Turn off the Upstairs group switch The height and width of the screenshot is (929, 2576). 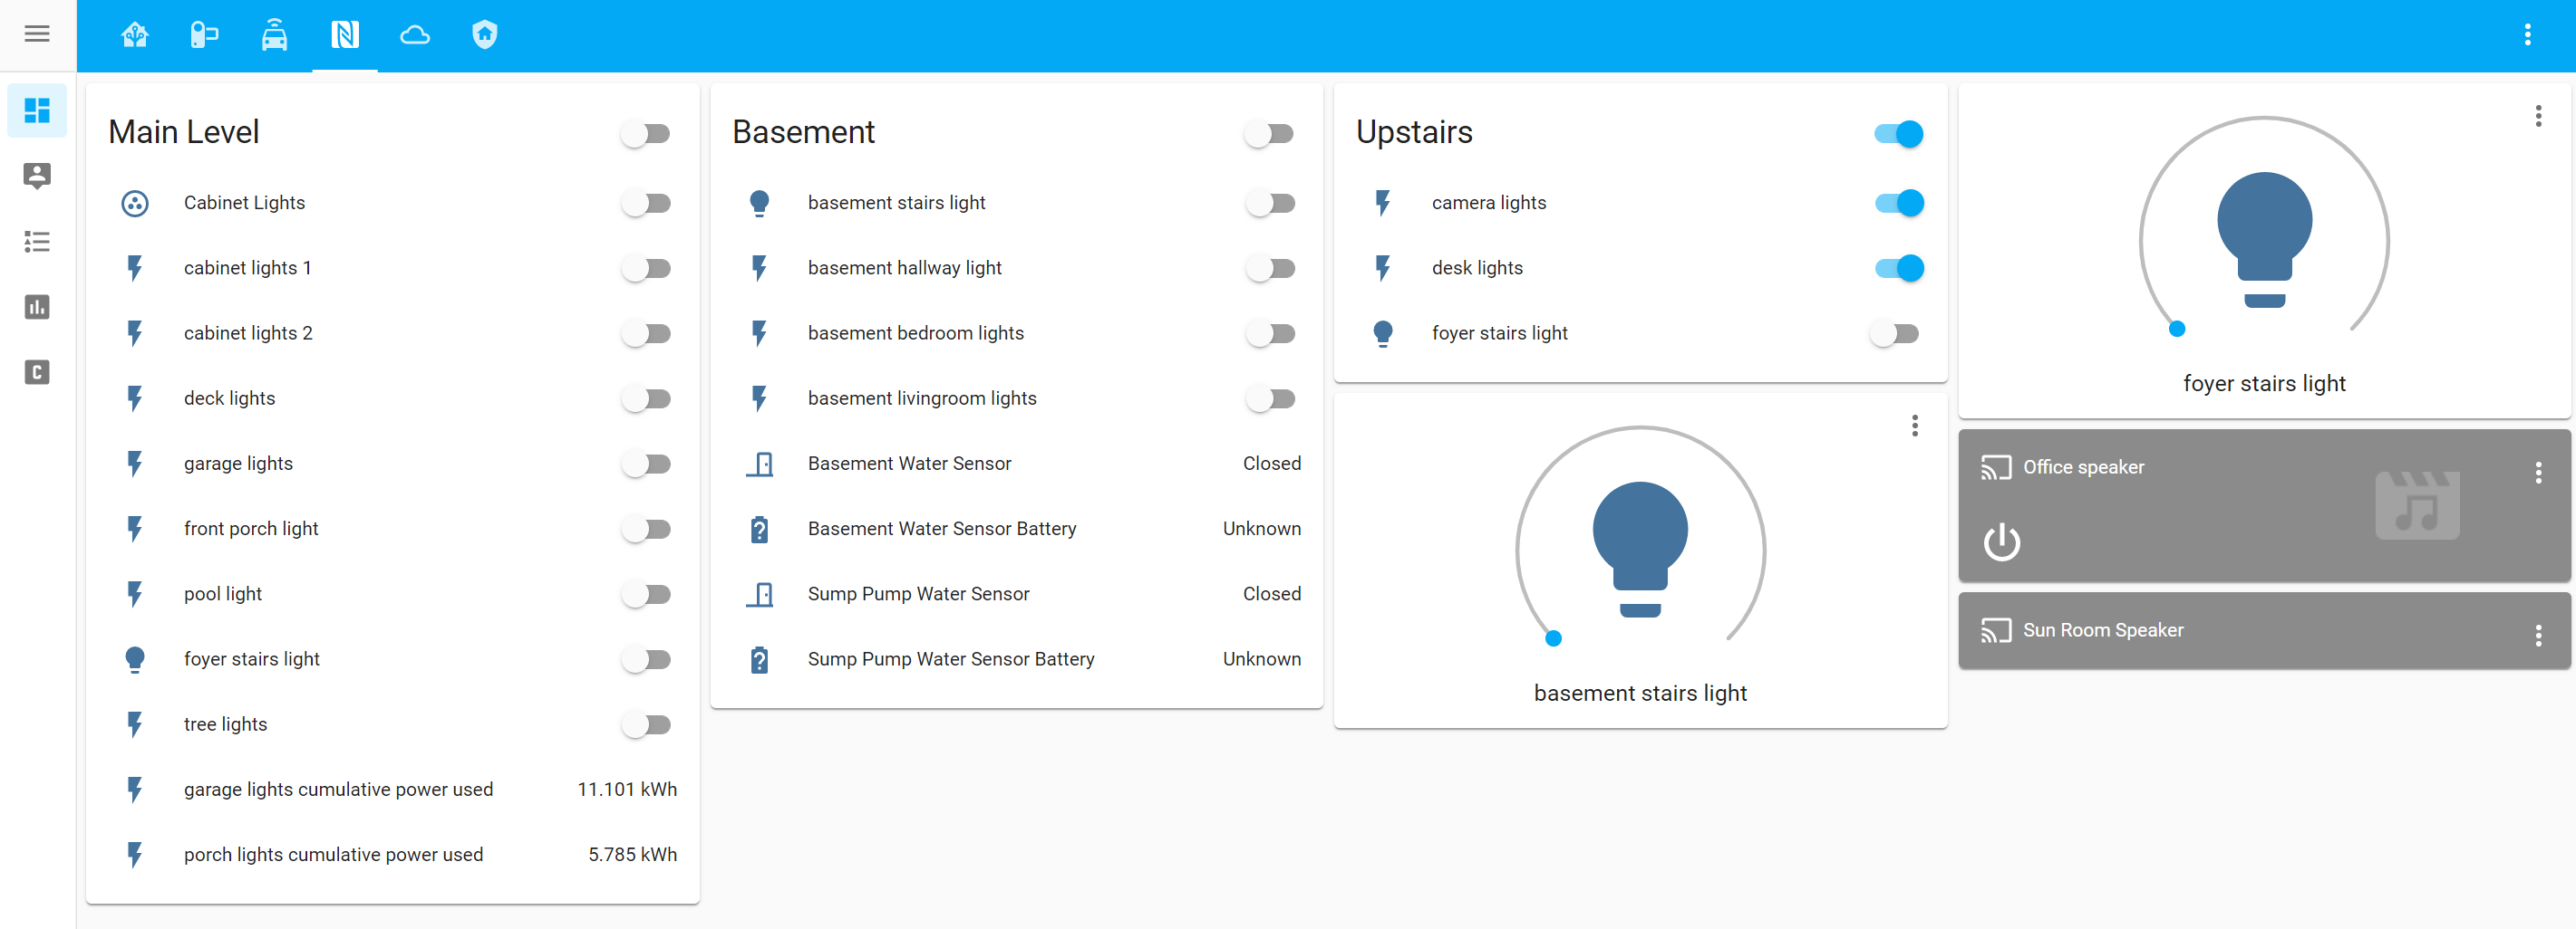[1898, 133]
